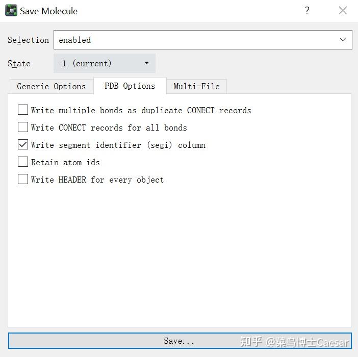Viewport: 358px width, 357px height.
Task: Enable Write HEADER for every object
Action: pyautogui.click(x=23, y=180)
